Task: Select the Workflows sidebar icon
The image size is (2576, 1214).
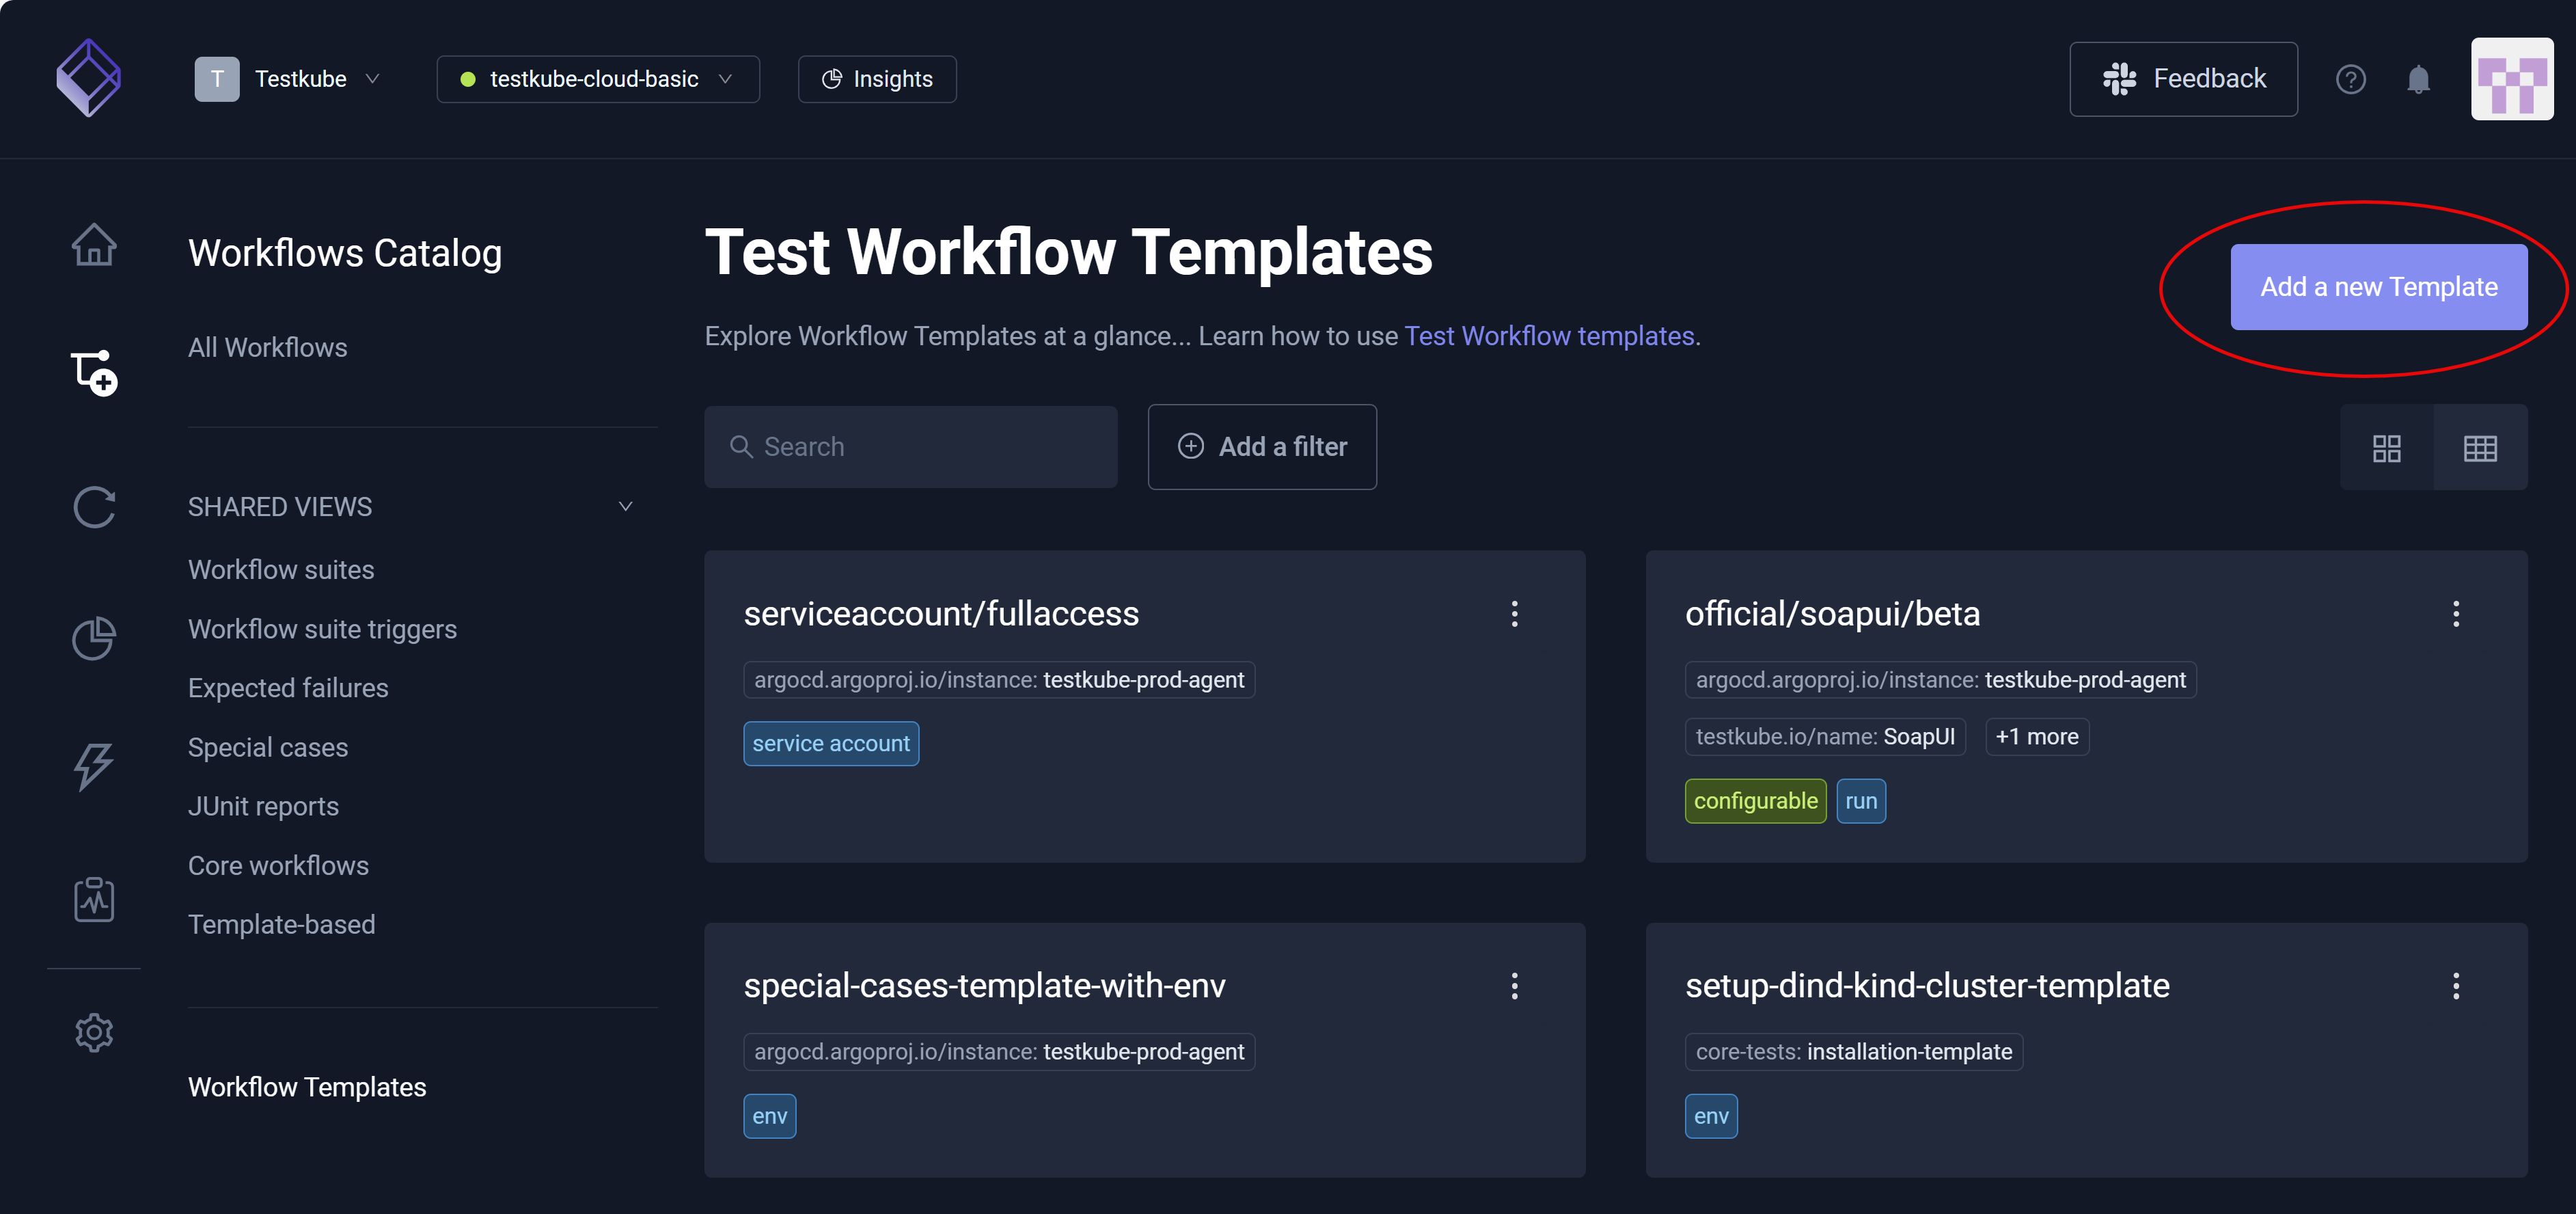Action: tap(94, 375)
